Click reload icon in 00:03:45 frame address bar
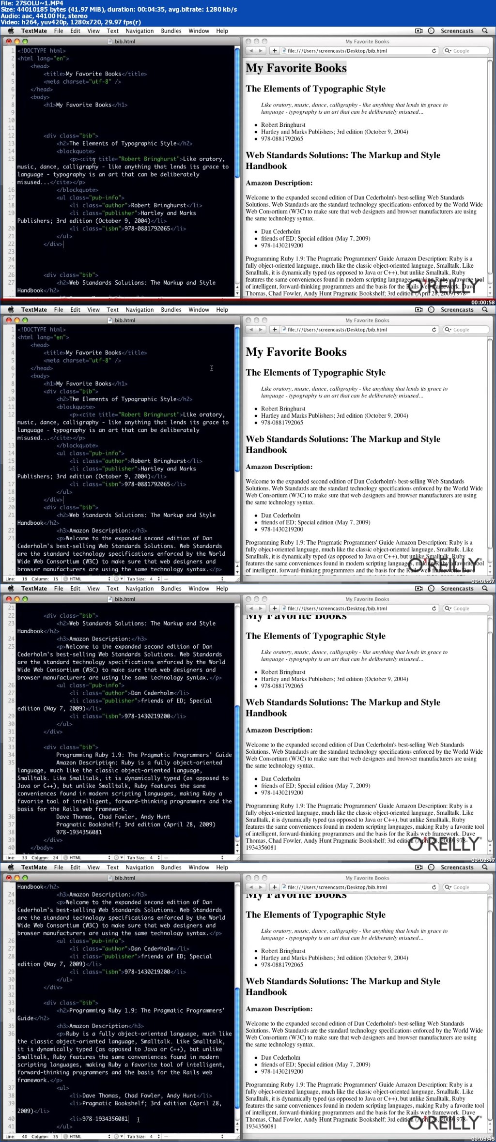496x1142 pixels. click(x=434, y=887)
